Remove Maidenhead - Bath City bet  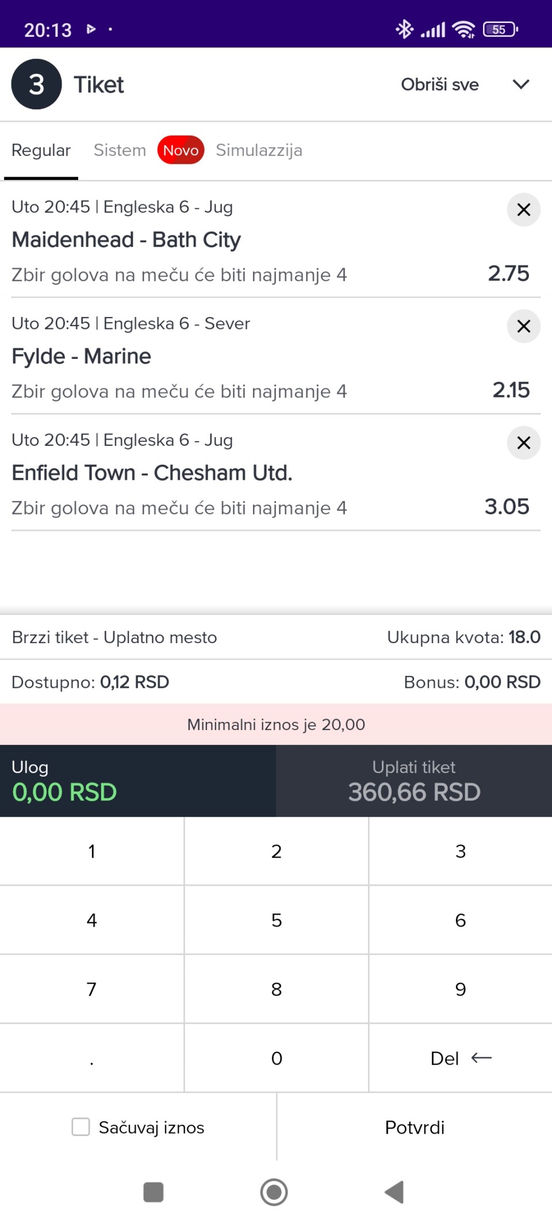523,210
